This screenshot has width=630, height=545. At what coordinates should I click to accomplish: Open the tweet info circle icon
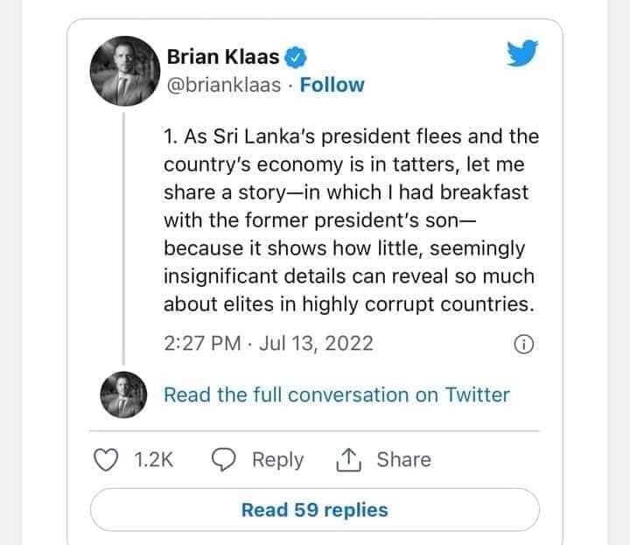(524, 344)
